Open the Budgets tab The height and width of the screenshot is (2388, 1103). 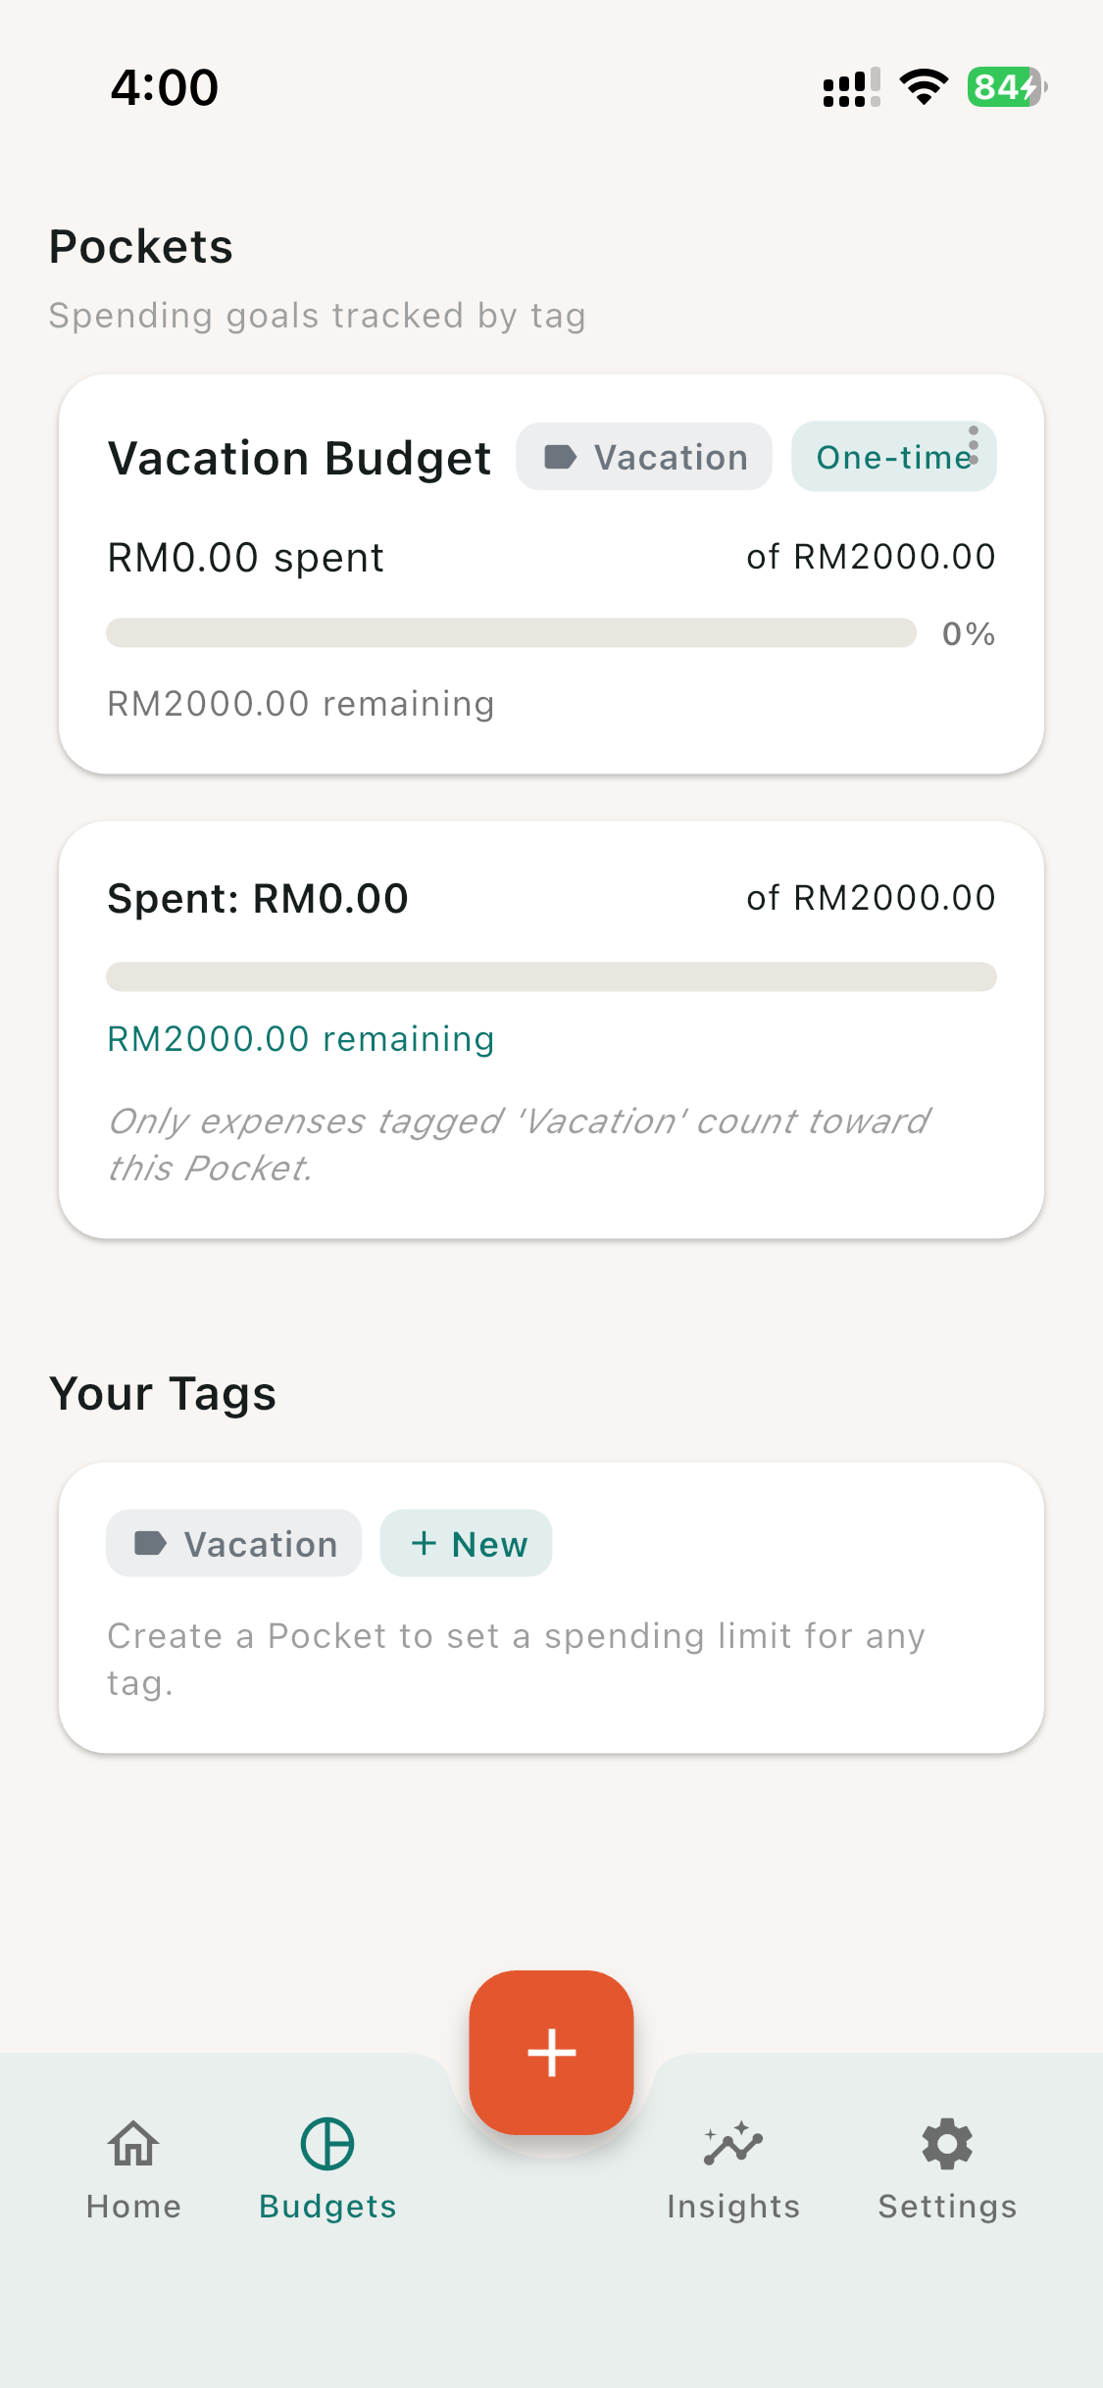coord(327,2168)
